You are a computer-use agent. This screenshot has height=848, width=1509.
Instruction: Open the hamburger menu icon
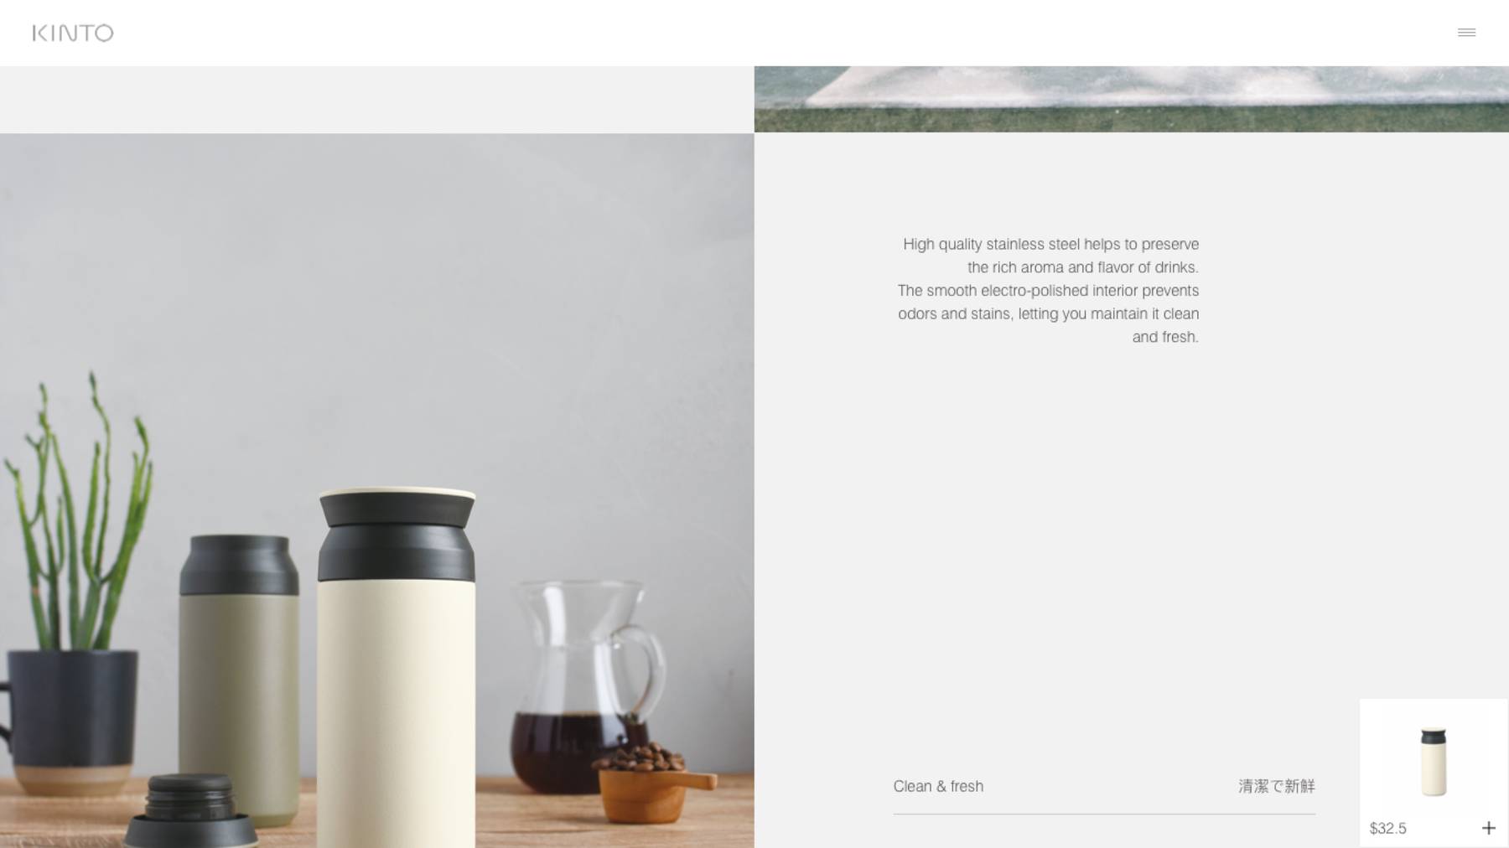coord(1466,33)
